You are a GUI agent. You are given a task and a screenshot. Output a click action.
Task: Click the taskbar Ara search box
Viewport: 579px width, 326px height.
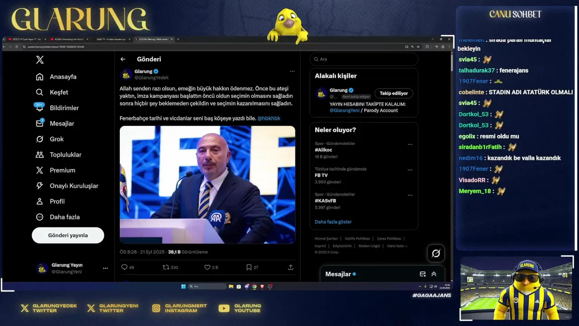point(207,287)
